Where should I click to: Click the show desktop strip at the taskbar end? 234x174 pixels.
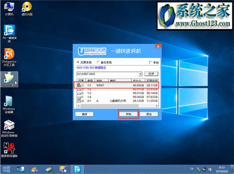(x=232, y=169)
